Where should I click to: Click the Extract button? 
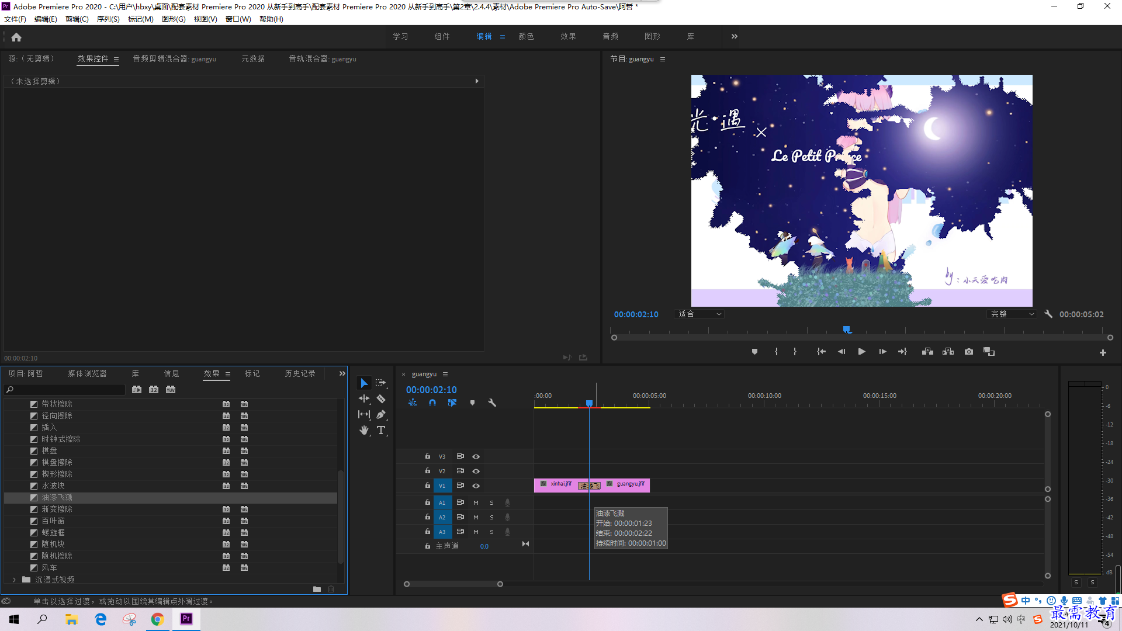pyautogui.click(x=948, y=352)
